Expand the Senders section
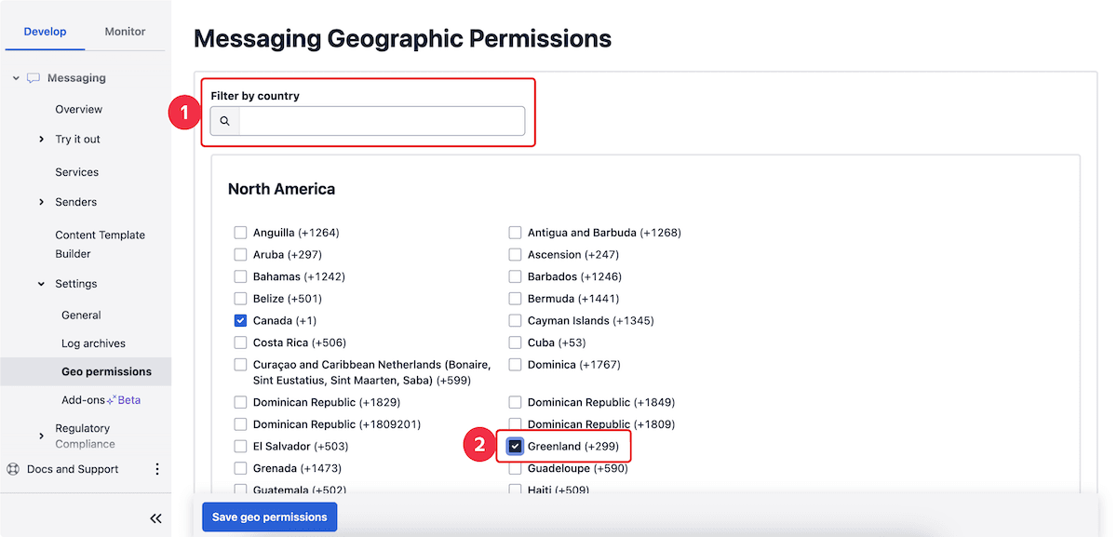This screenshot has width=1117, height=537. point(41,202)
